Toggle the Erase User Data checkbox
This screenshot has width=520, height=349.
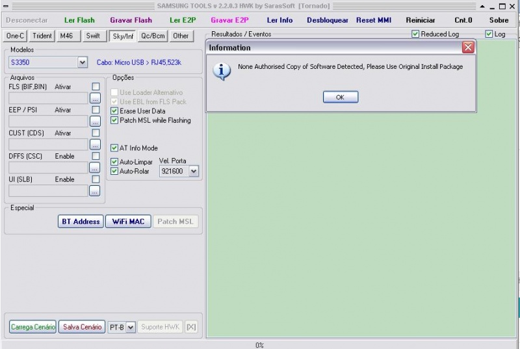click(114, 110)
